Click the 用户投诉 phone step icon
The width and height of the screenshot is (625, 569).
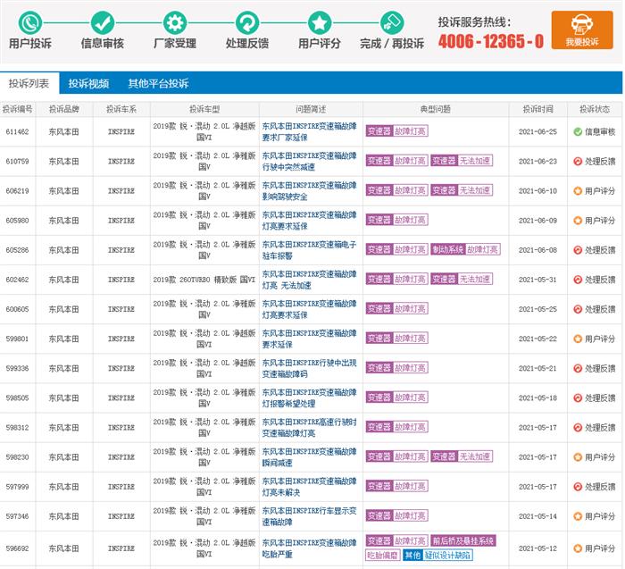pyautogui.click(x=30, y=22)
